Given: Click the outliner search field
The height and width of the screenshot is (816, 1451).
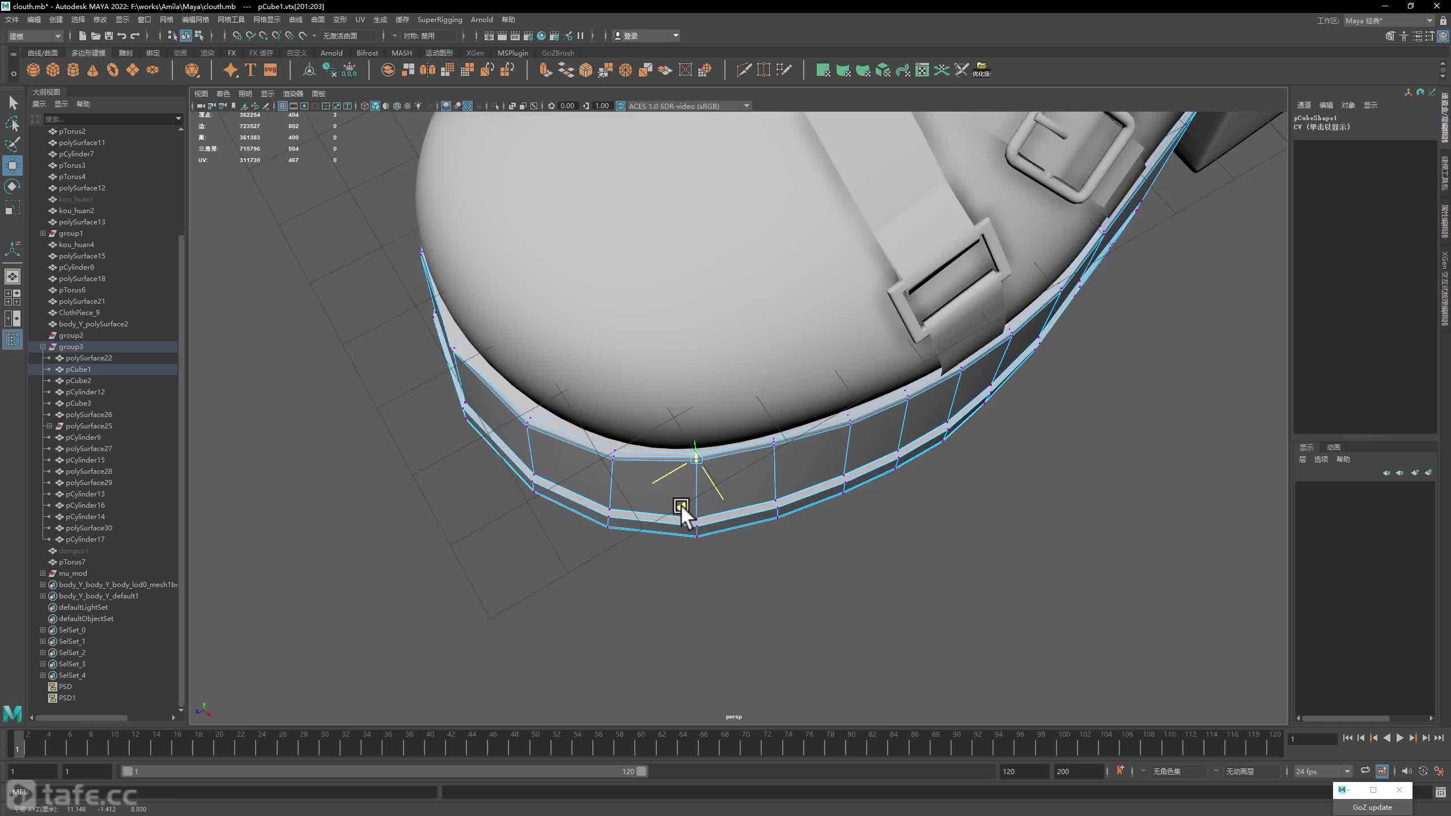Looking at the screenshot, I should (x=112, y=118).
